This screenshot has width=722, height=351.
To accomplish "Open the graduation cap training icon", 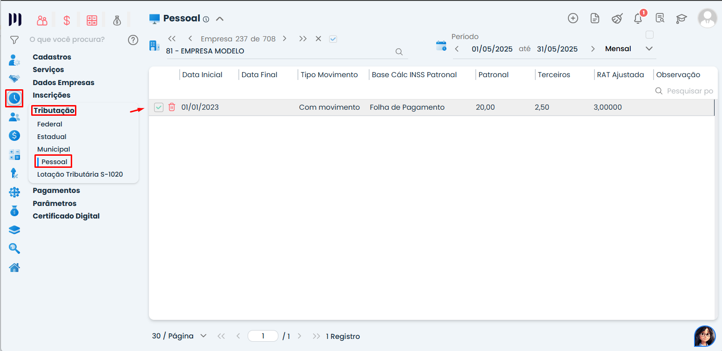I will [x=682, y=19].
